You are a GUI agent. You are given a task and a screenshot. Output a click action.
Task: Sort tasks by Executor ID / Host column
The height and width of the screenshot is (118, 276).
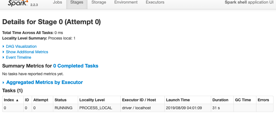click(143, 100)
